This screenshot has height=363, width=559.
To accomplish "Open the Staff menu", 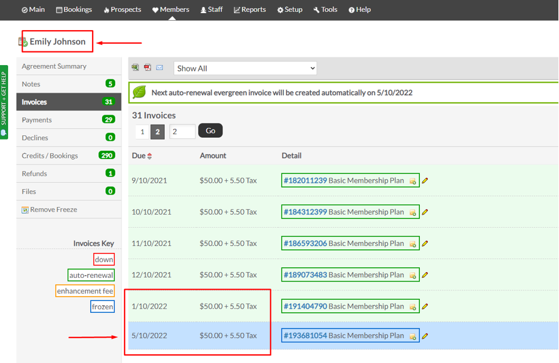I will tap(211, 9).
